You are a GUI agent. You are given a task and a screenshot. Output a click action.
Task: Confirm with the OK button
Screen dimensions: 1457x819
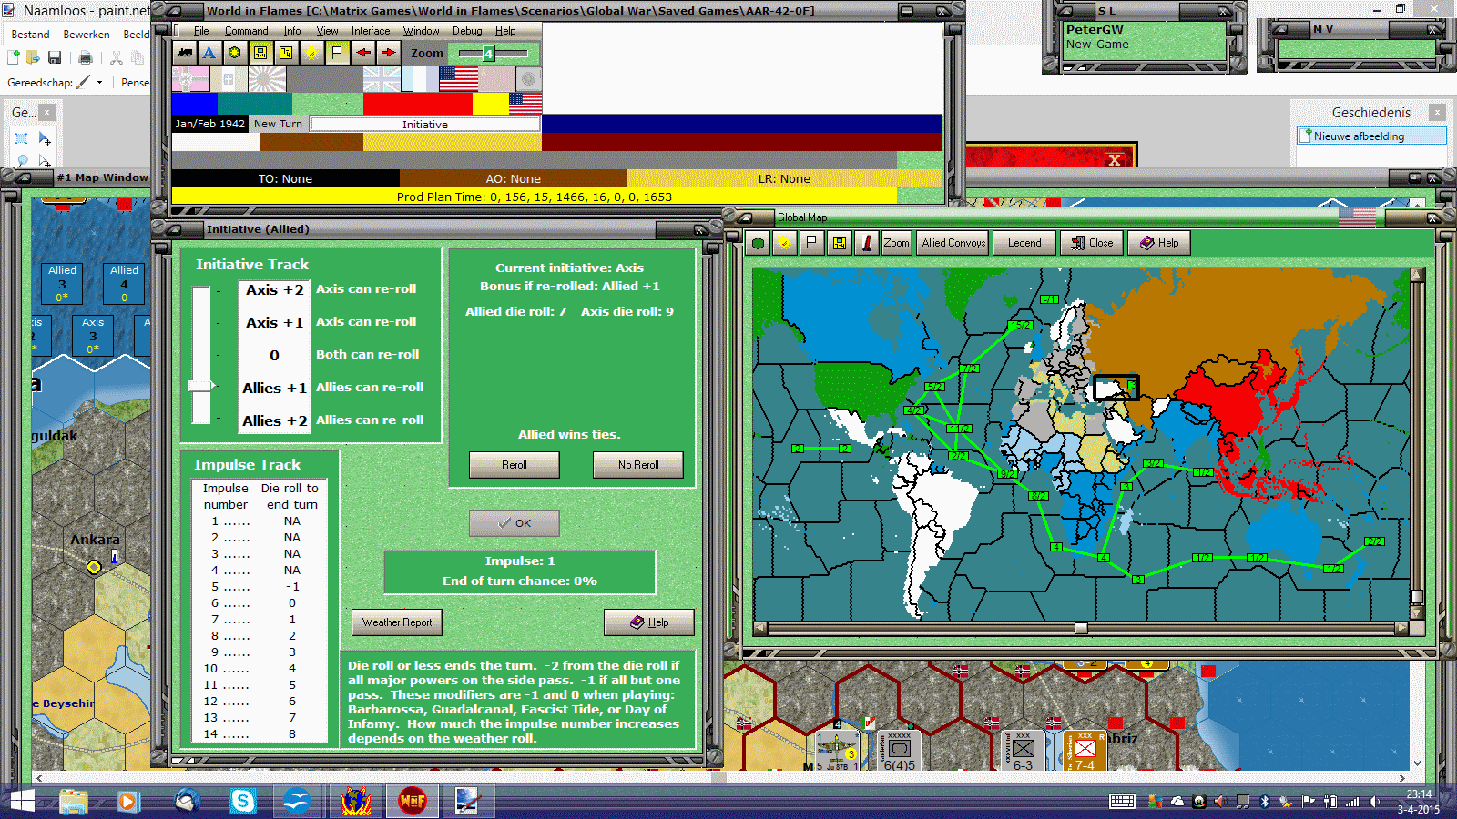515,523
